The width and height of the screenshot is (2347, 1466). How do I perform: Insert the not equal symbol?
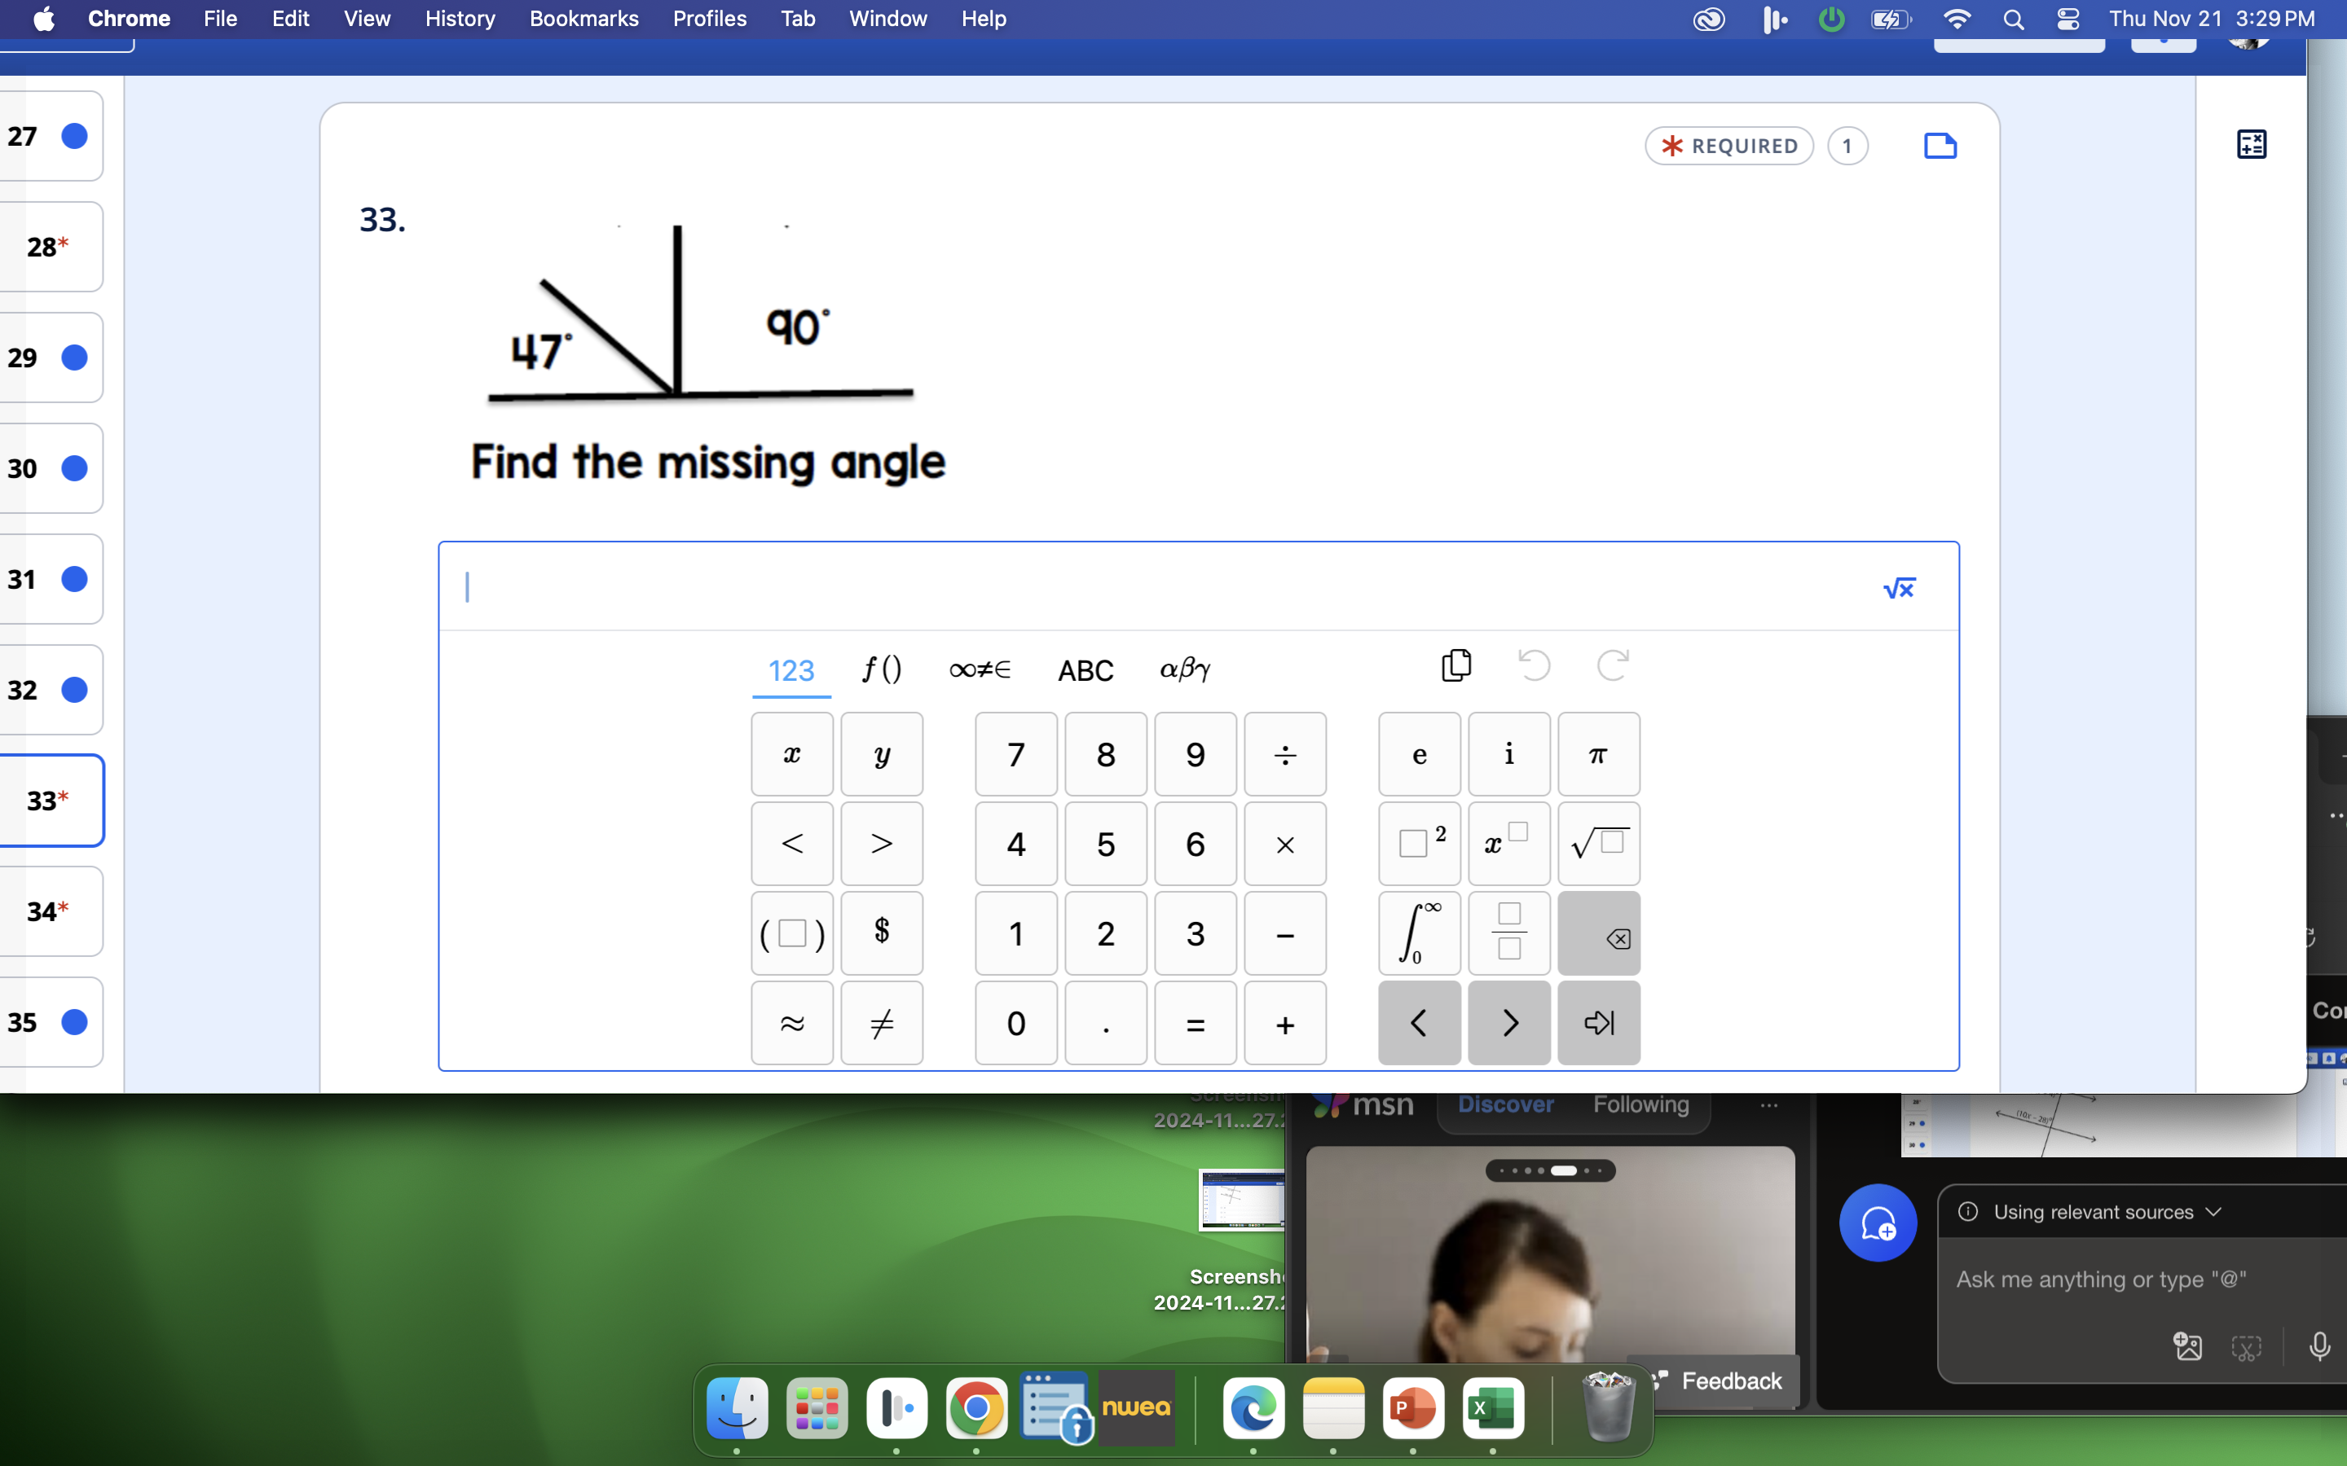[882, 1023]
